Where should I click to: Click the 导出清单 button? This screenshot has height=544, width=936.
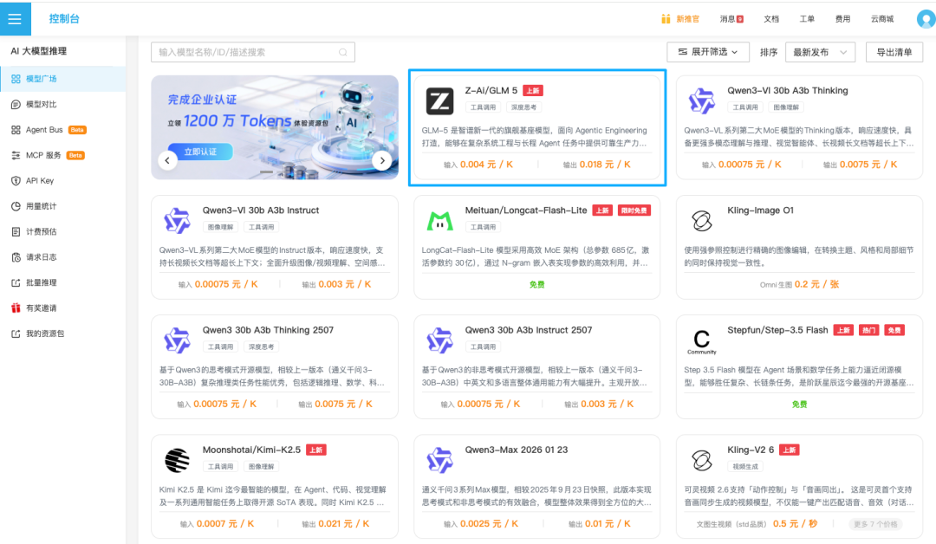point(894,53)
